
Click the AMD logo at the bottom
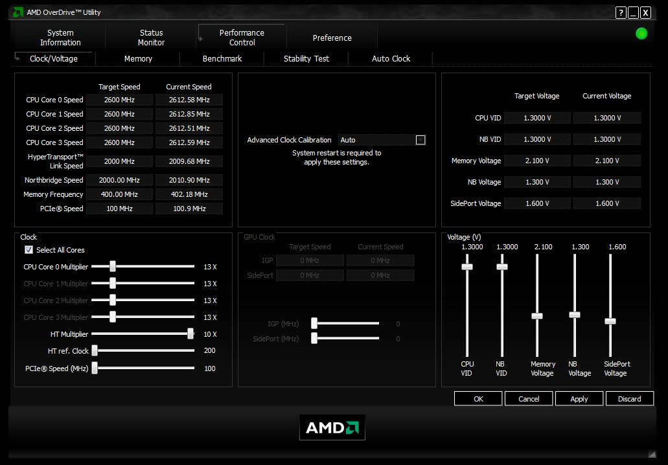click(x=332, y=427)
